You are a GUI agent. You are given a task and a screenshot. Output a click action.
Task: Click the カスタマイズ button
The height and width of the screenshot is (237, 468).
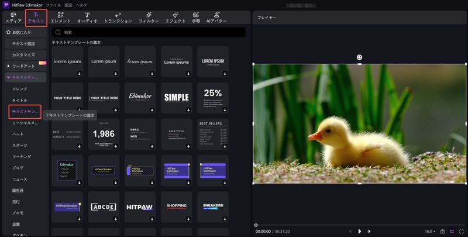pos(25,55)
